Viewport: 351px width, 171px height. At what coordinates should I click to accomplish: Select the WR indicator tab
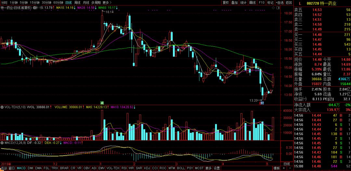click(131, 168)
